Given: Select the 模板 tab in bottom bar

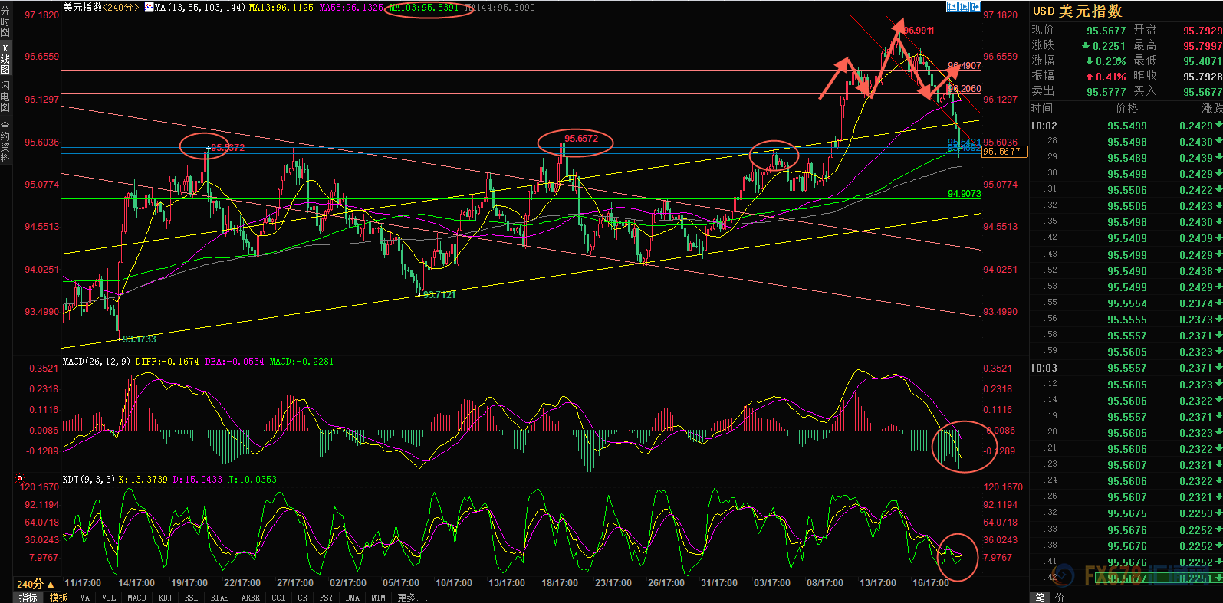Looking at the screenshot, I should pyautogui.click(x=58, y=598).
